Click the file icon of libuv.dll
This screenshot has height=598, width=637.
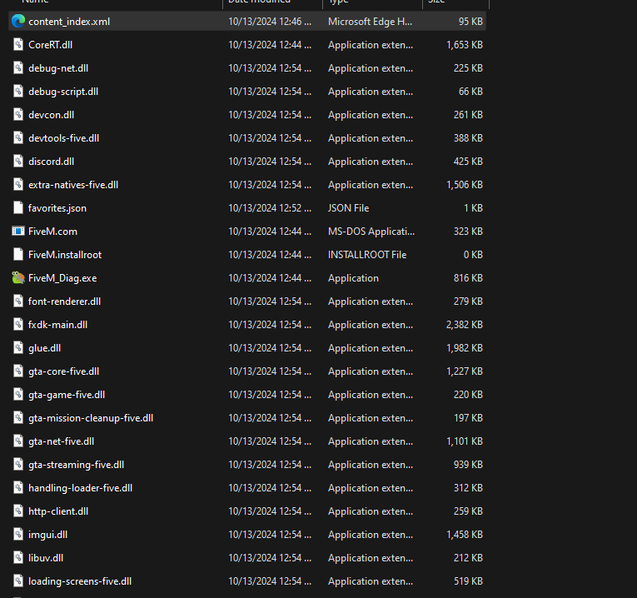click(18, 558)
